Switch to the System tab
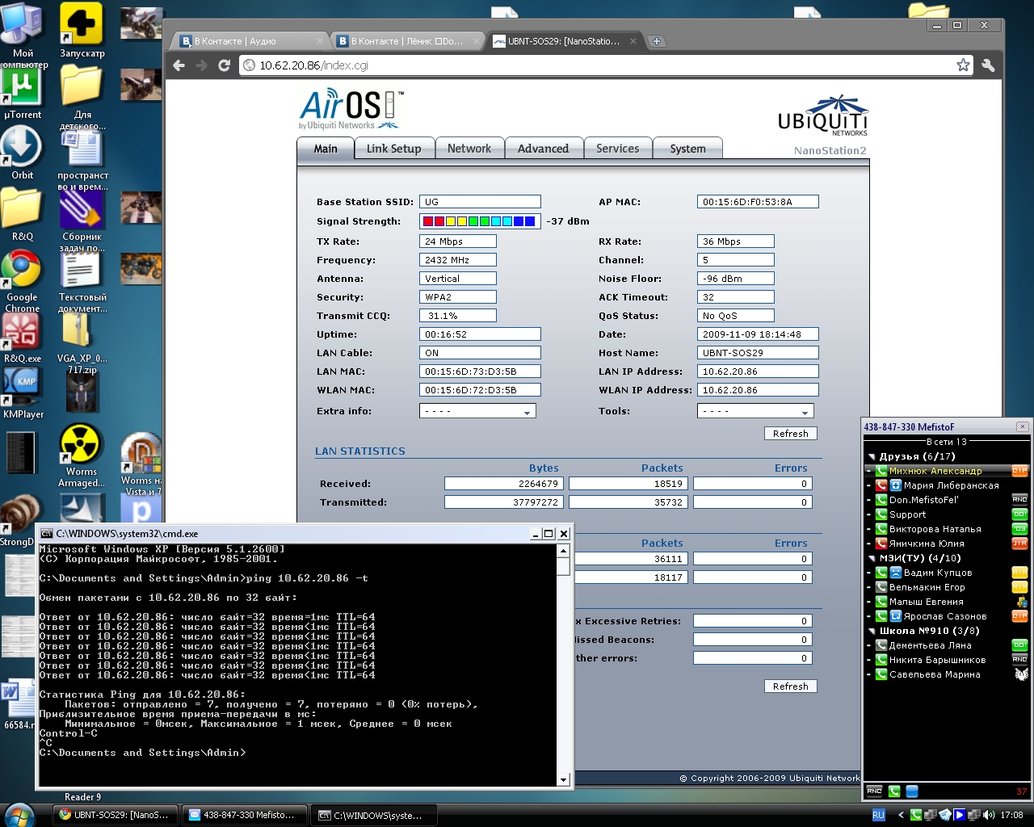1034x827 pixels. [688, 149]
